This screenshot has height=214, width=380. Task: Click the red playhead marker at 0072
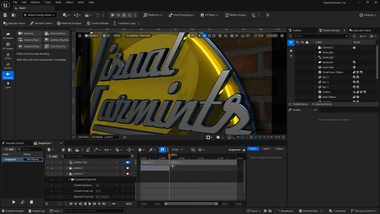[x=169, y=156]
